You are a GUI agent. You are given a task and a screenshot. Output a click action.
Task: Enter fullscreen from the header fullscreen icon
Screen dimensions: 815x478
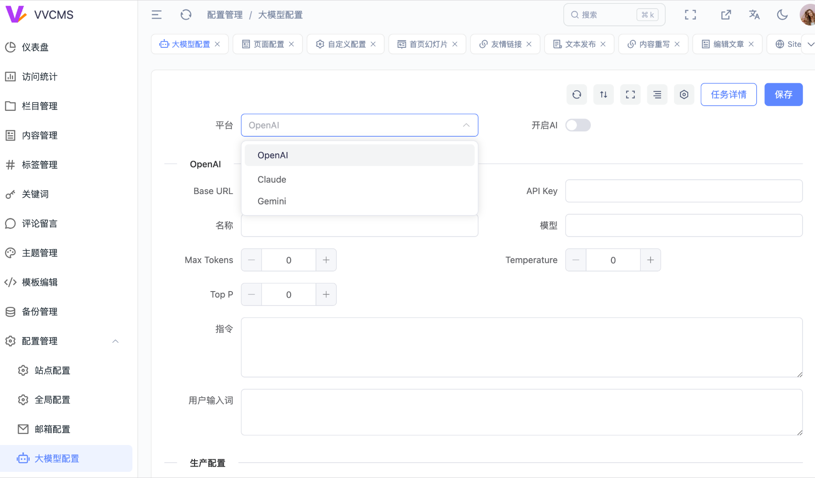tap(690, 15)
